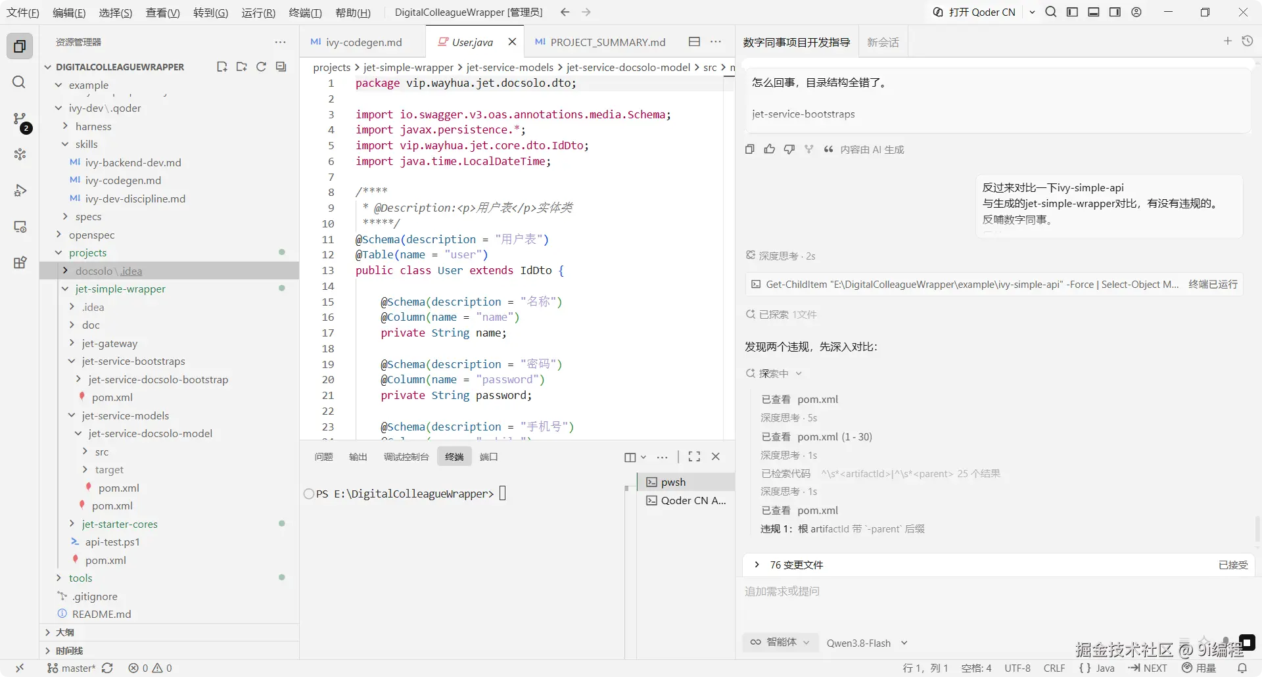Maximize the terminal panel
The width and height of the screenshot is (1262, 677).
pyautogui.click(x=694, y=456)
